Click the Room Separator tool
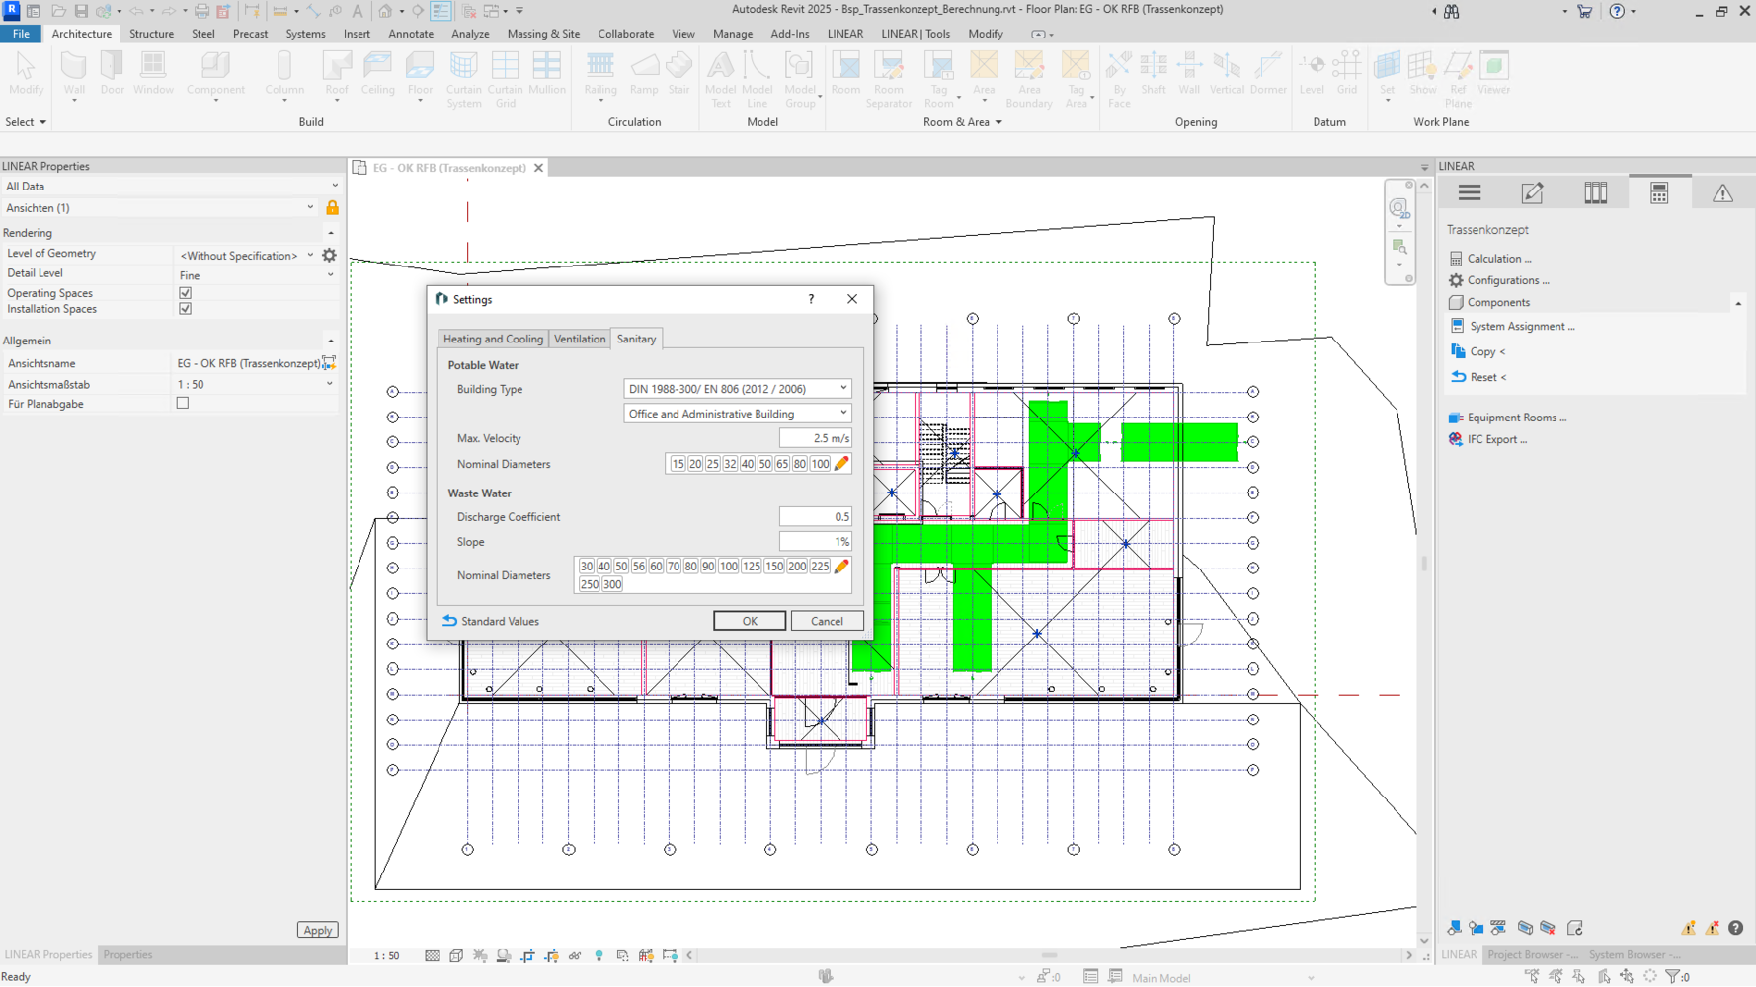 tap(888, 77)
